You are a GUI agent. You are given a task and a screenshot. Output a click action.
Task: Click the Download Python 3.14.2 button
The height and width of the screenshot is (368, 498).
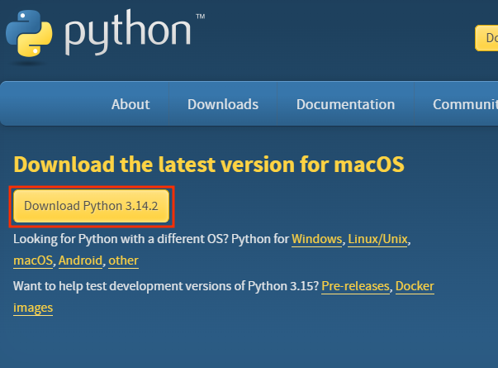pos(91,206)
